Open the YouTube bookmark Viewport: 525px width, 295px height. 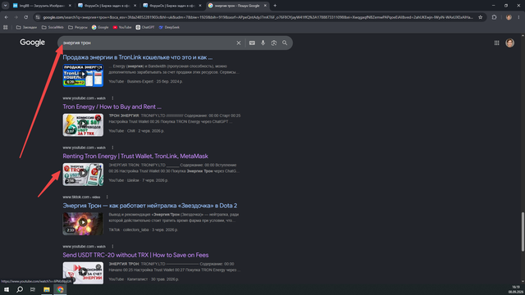click(122, 27)
